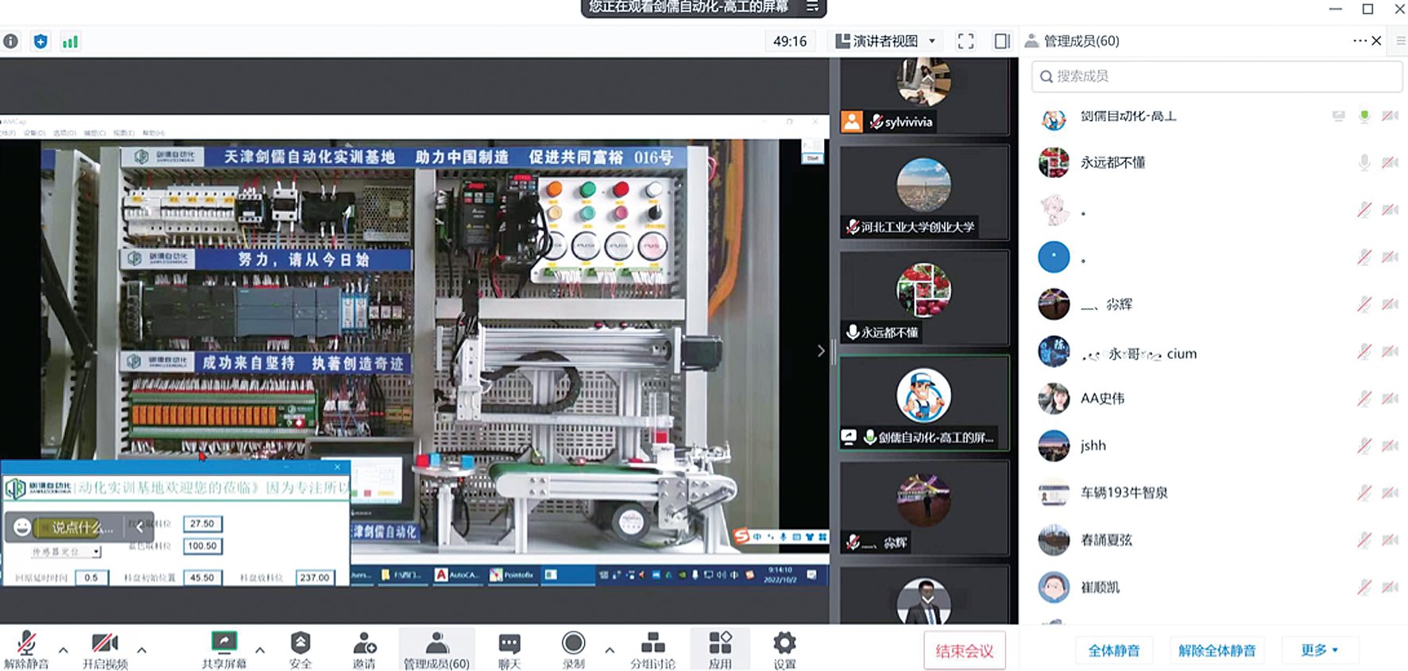Open the 设置 settings gear
The width and height of the screenshot is (1408, 671).
(784, 650)
